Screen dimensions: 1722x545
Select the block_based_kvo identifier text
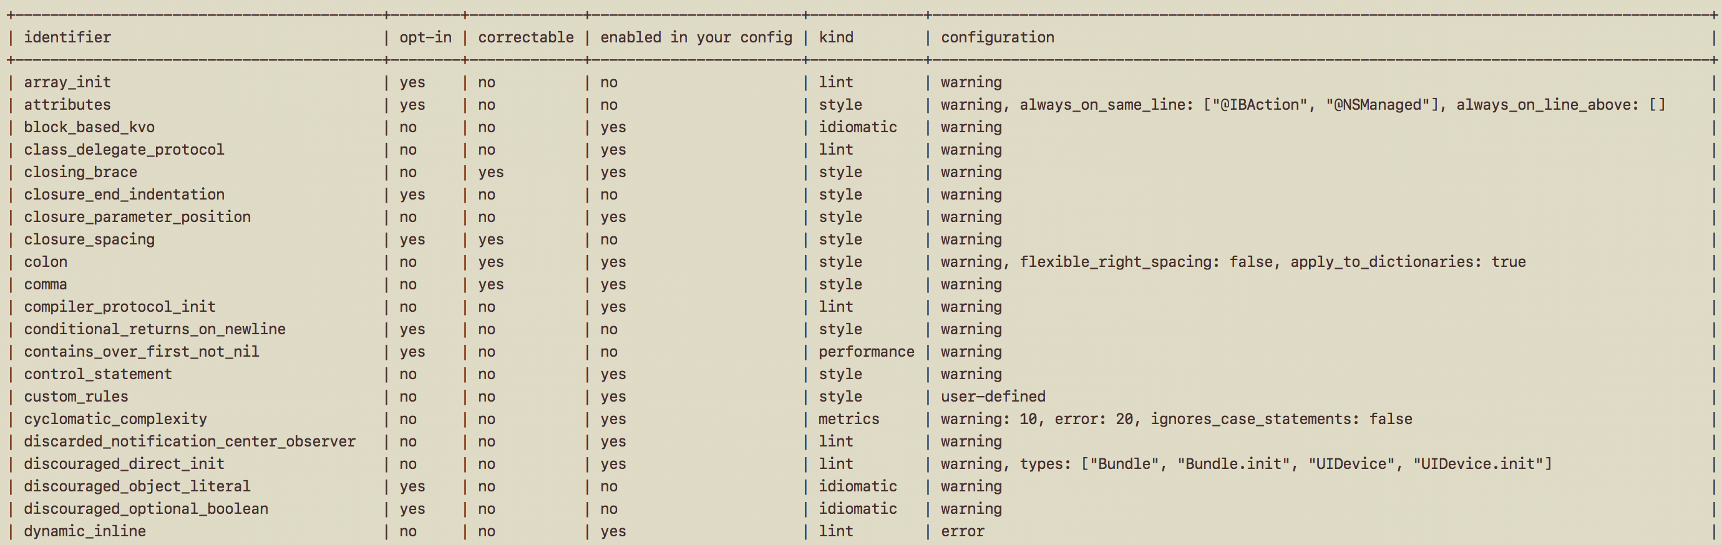(x=89, y=127)
